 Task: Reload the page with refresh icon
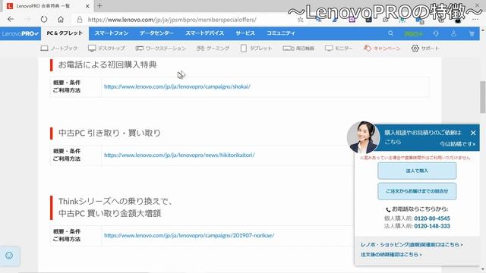pos(44,20)
